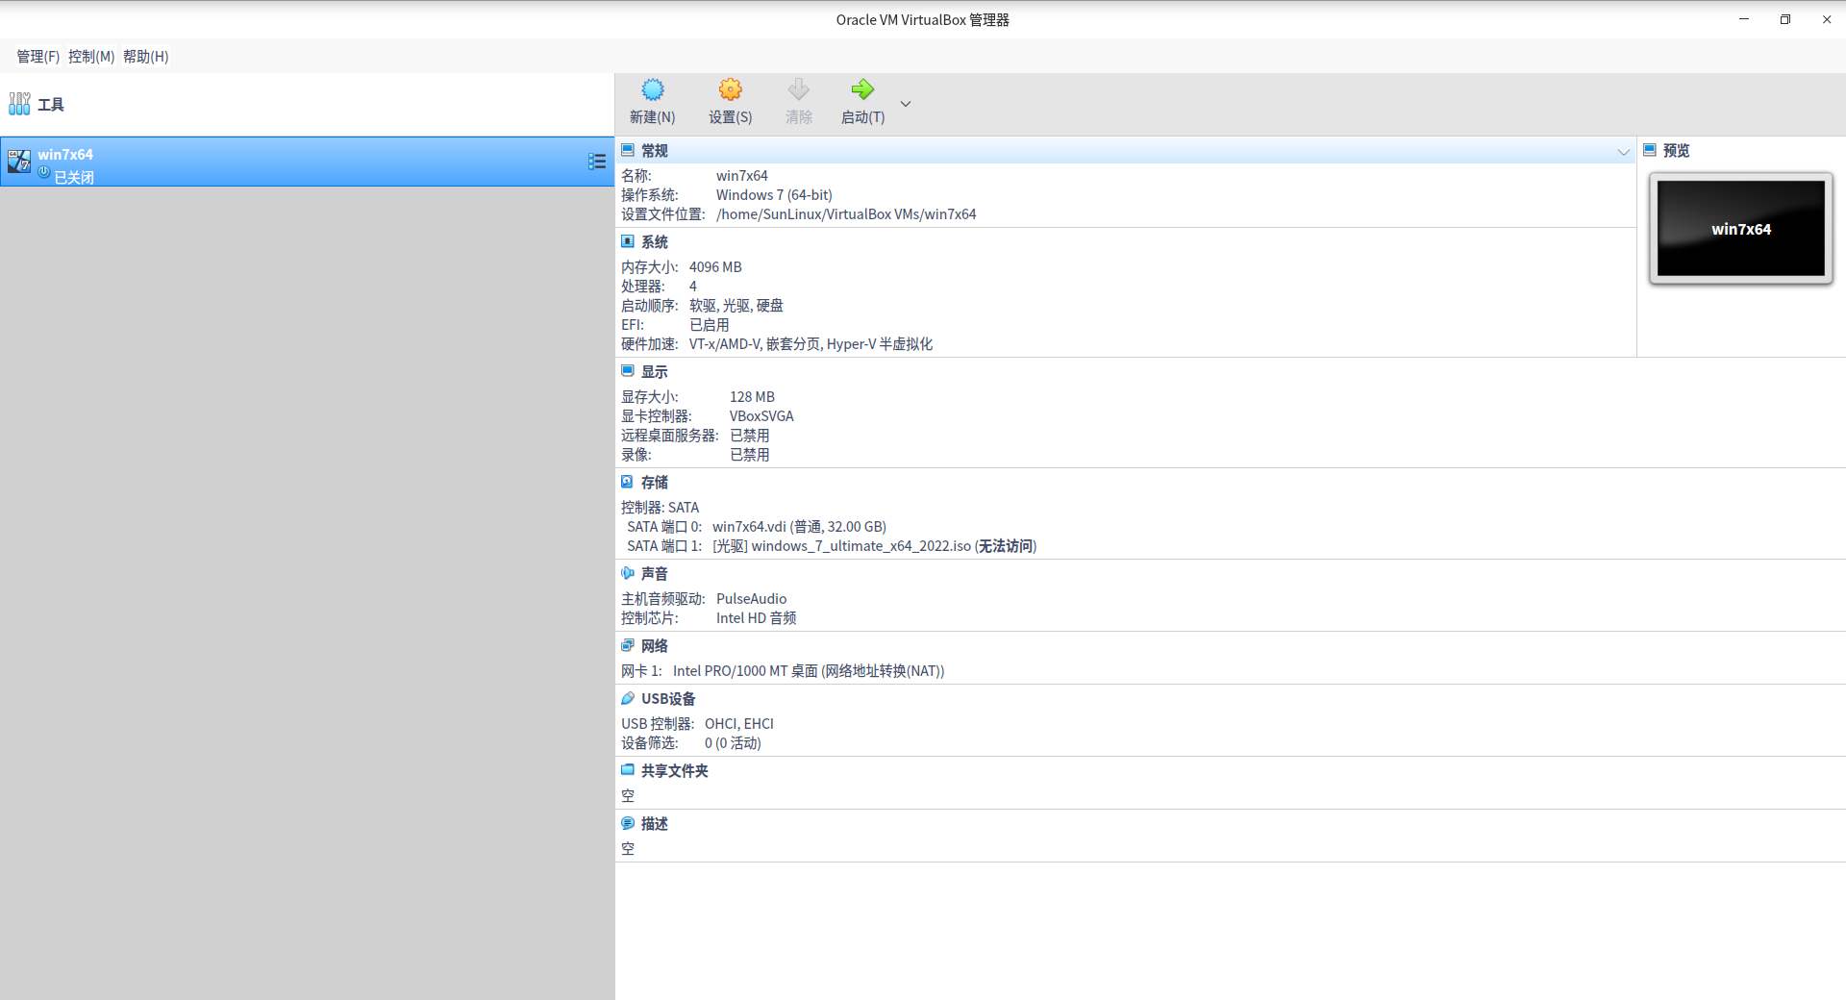
Task: Click the 远程桌面服务器 已禁用 value
Action: point(750,436)
